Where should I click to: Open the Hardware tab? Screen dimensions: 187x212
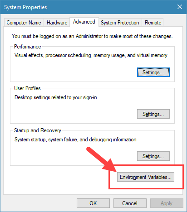click(x=57, y=23)
